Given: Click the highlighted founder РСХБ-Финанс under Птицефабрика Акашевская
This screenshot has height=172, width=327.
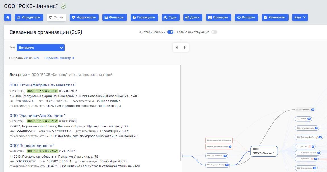Looking at the screenshot, I should 43,91.
